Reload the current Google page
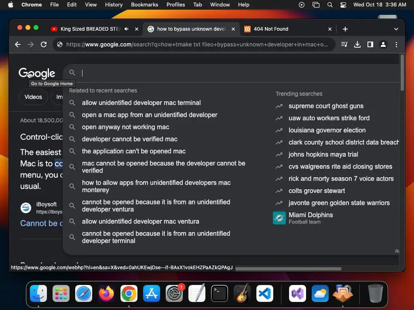The height and width of the screenshot is (310, 414). [44, 44]
